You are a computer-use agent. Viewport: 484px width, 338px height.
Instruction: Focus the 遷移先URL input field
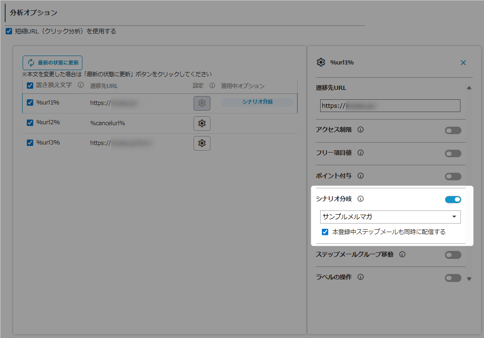pos(390,105)
